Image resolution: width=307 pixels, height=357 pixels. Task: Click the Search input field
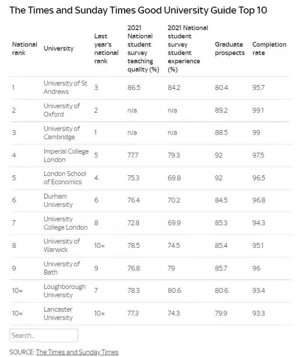[x=44, y=335]
